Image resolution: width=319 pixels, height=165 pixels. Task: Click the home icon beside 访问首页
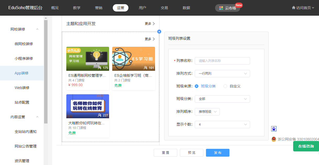(x=294, y=8)
